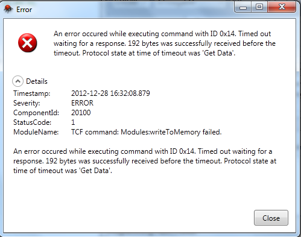Click the ComponentId field label
Viewport: 301px width, 237px height.
(36, 113)
